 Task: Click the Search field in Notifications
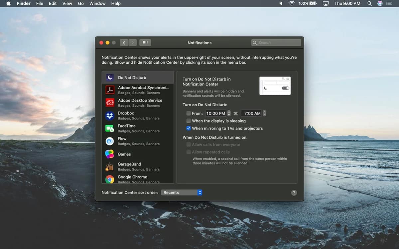point(276,42)
